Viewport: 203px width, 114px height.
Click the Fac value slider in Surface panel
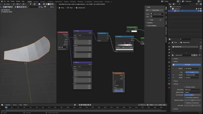[192, 72]
